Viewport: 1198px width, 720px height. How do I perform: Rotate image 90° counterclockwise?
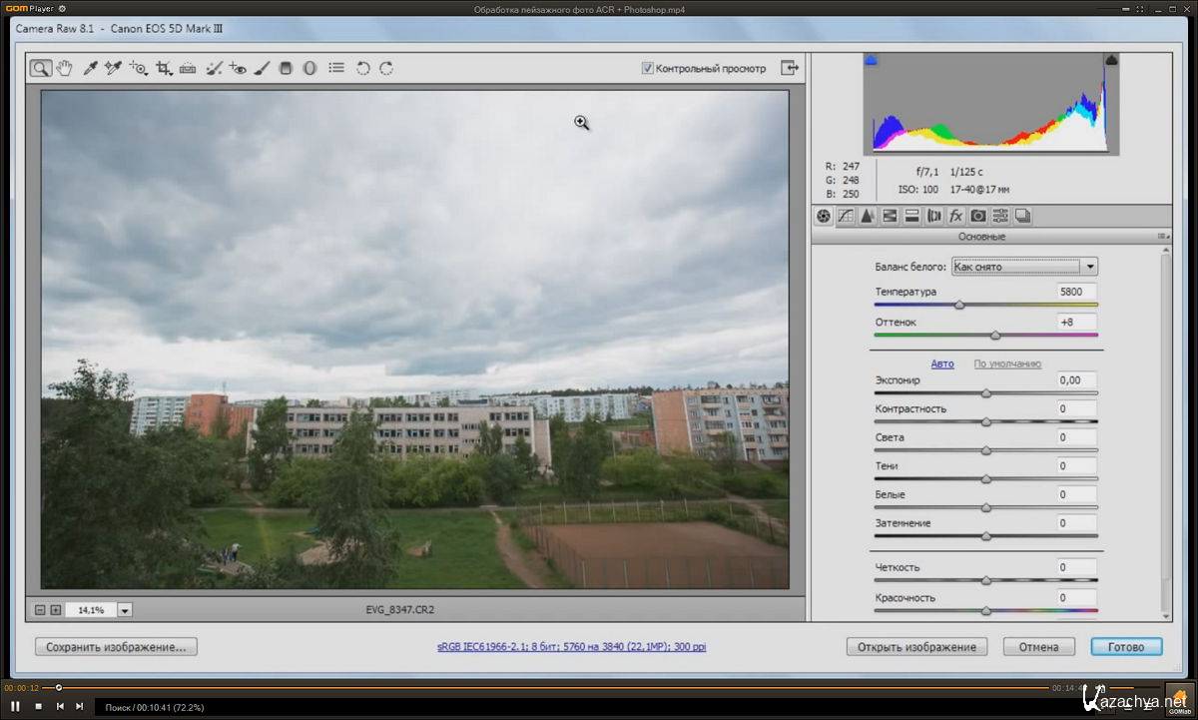click(x=362, y=69)
